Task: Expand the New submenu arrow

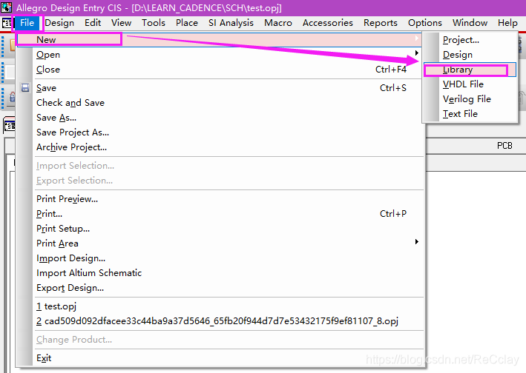Action: point(417,40)
